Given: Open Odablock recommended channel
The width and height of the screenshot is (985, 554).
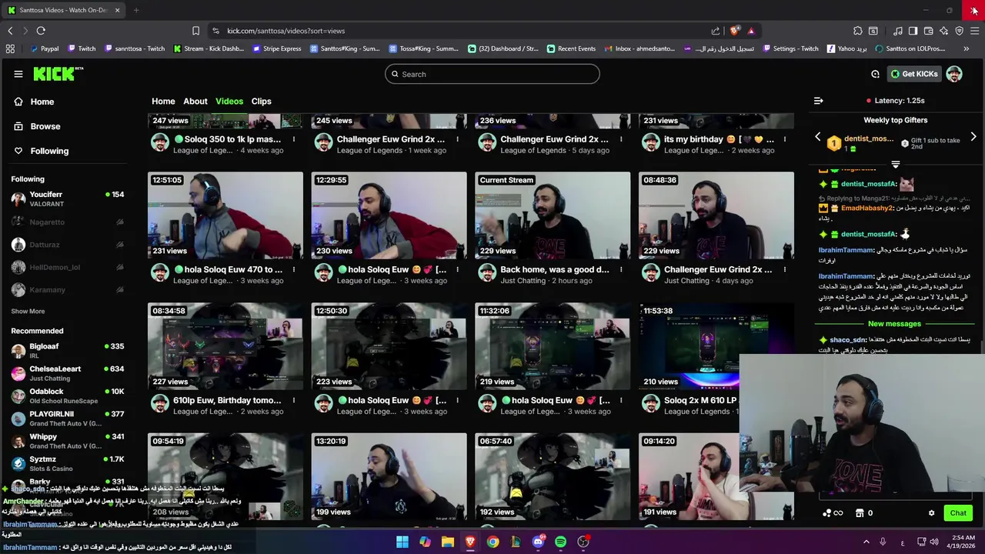Looking at the screenshot, I should coord(68,395).
